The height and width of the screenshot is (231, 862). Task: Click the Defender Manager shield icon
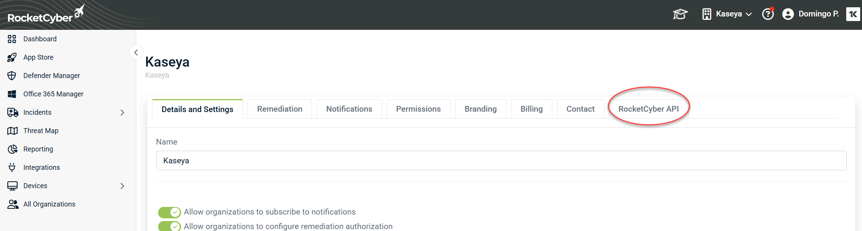point(12,76)
